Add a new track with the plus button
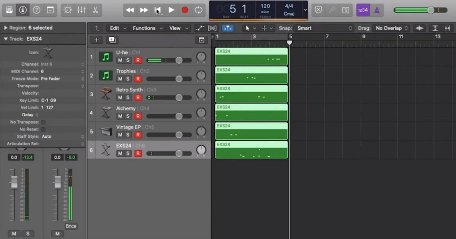The image size is (456, 239). [97, 40]
